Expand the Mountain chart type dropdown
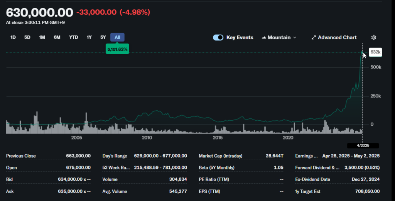The image size is (395, 201). (294, 38)
